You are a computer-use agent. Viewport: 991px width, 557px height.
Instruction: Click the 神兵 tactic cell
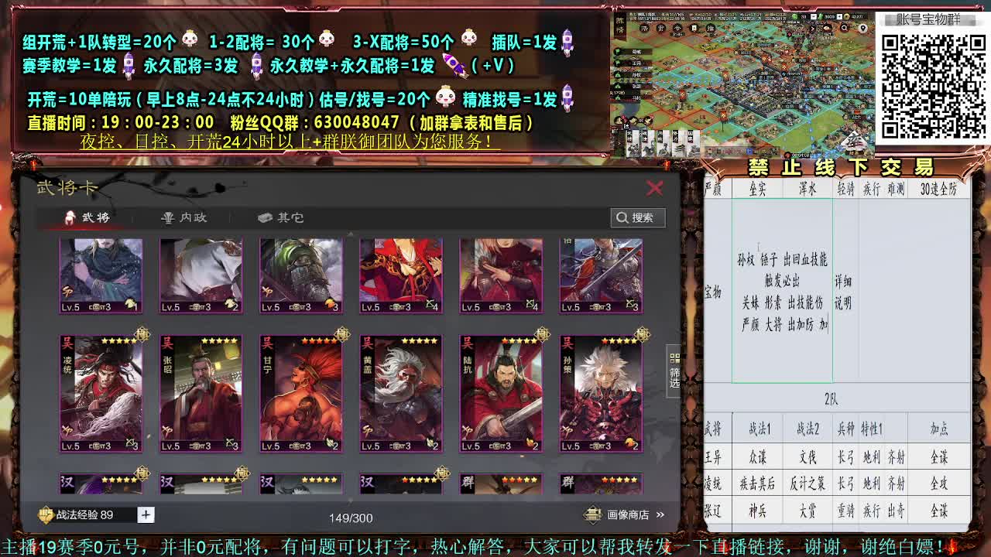[757, 511]
